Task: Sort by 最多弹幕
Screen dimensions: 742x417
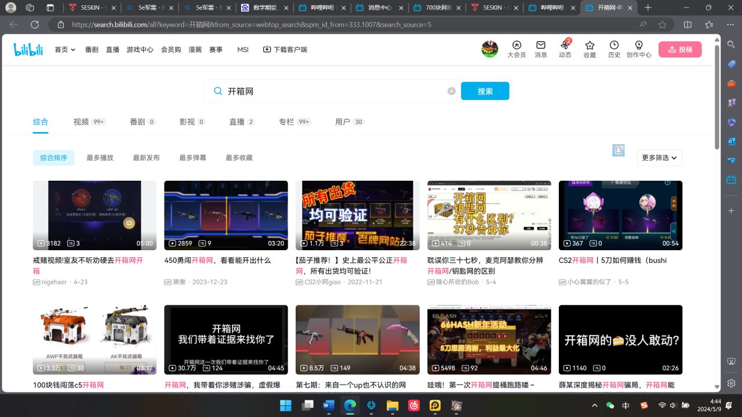Action: tap(193, 158)
